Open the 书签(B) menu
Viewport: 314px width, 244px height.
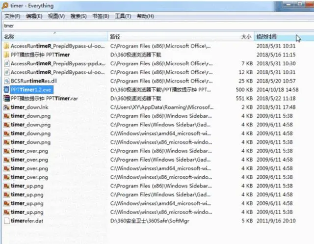pos(101,16)
